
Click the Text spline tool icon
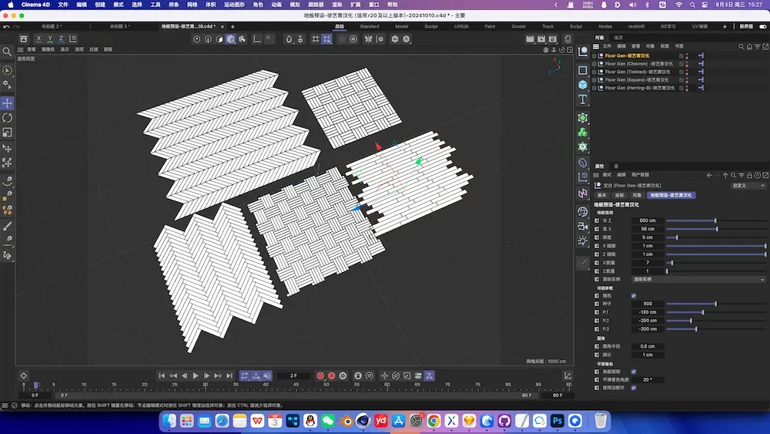[x=583, y=99]
